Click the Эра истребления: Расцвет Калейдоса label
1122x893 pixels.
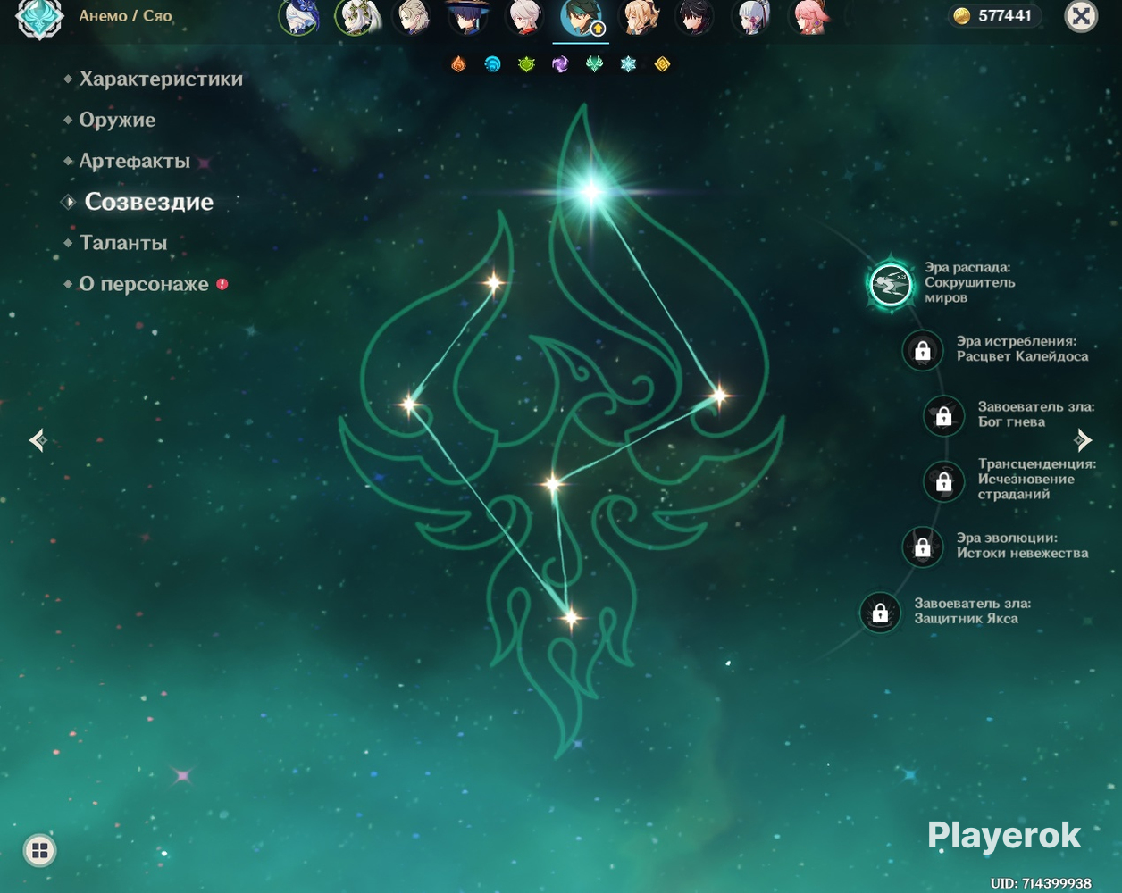1022,348
